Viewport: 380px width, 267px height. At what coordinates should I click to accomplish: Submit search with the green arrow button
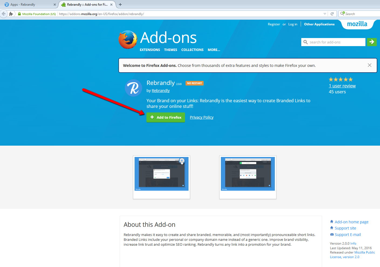pos(372,42)
